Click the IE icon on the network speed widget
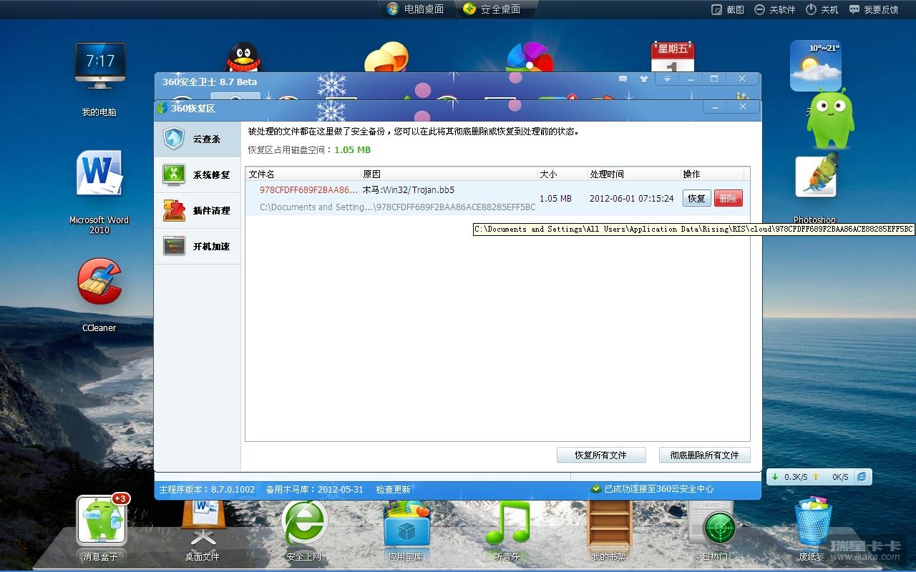916x572 pixels. pos(862,477)
